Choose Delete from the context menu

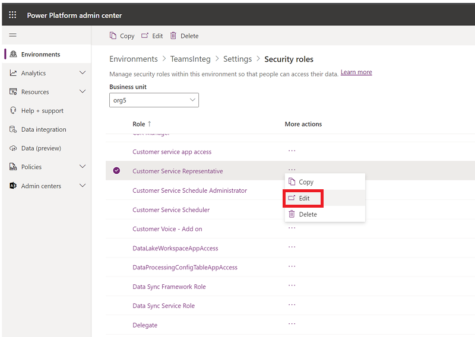tap(308, 214)
